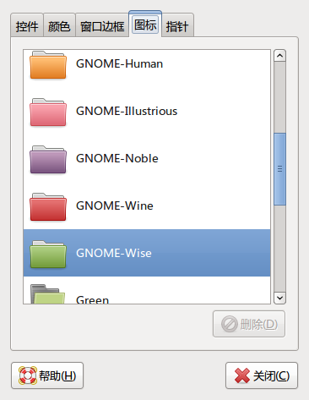Switch to the 窗口边框 tab

(x=102, y=26)
